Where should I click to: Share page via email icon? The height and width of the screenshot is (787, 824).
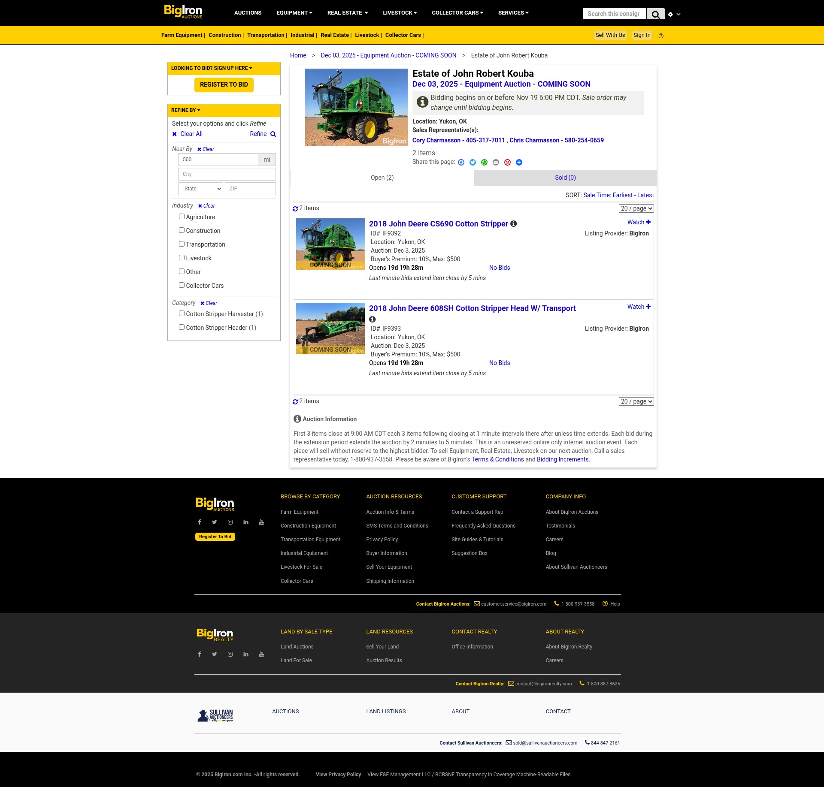pos(496,163)
